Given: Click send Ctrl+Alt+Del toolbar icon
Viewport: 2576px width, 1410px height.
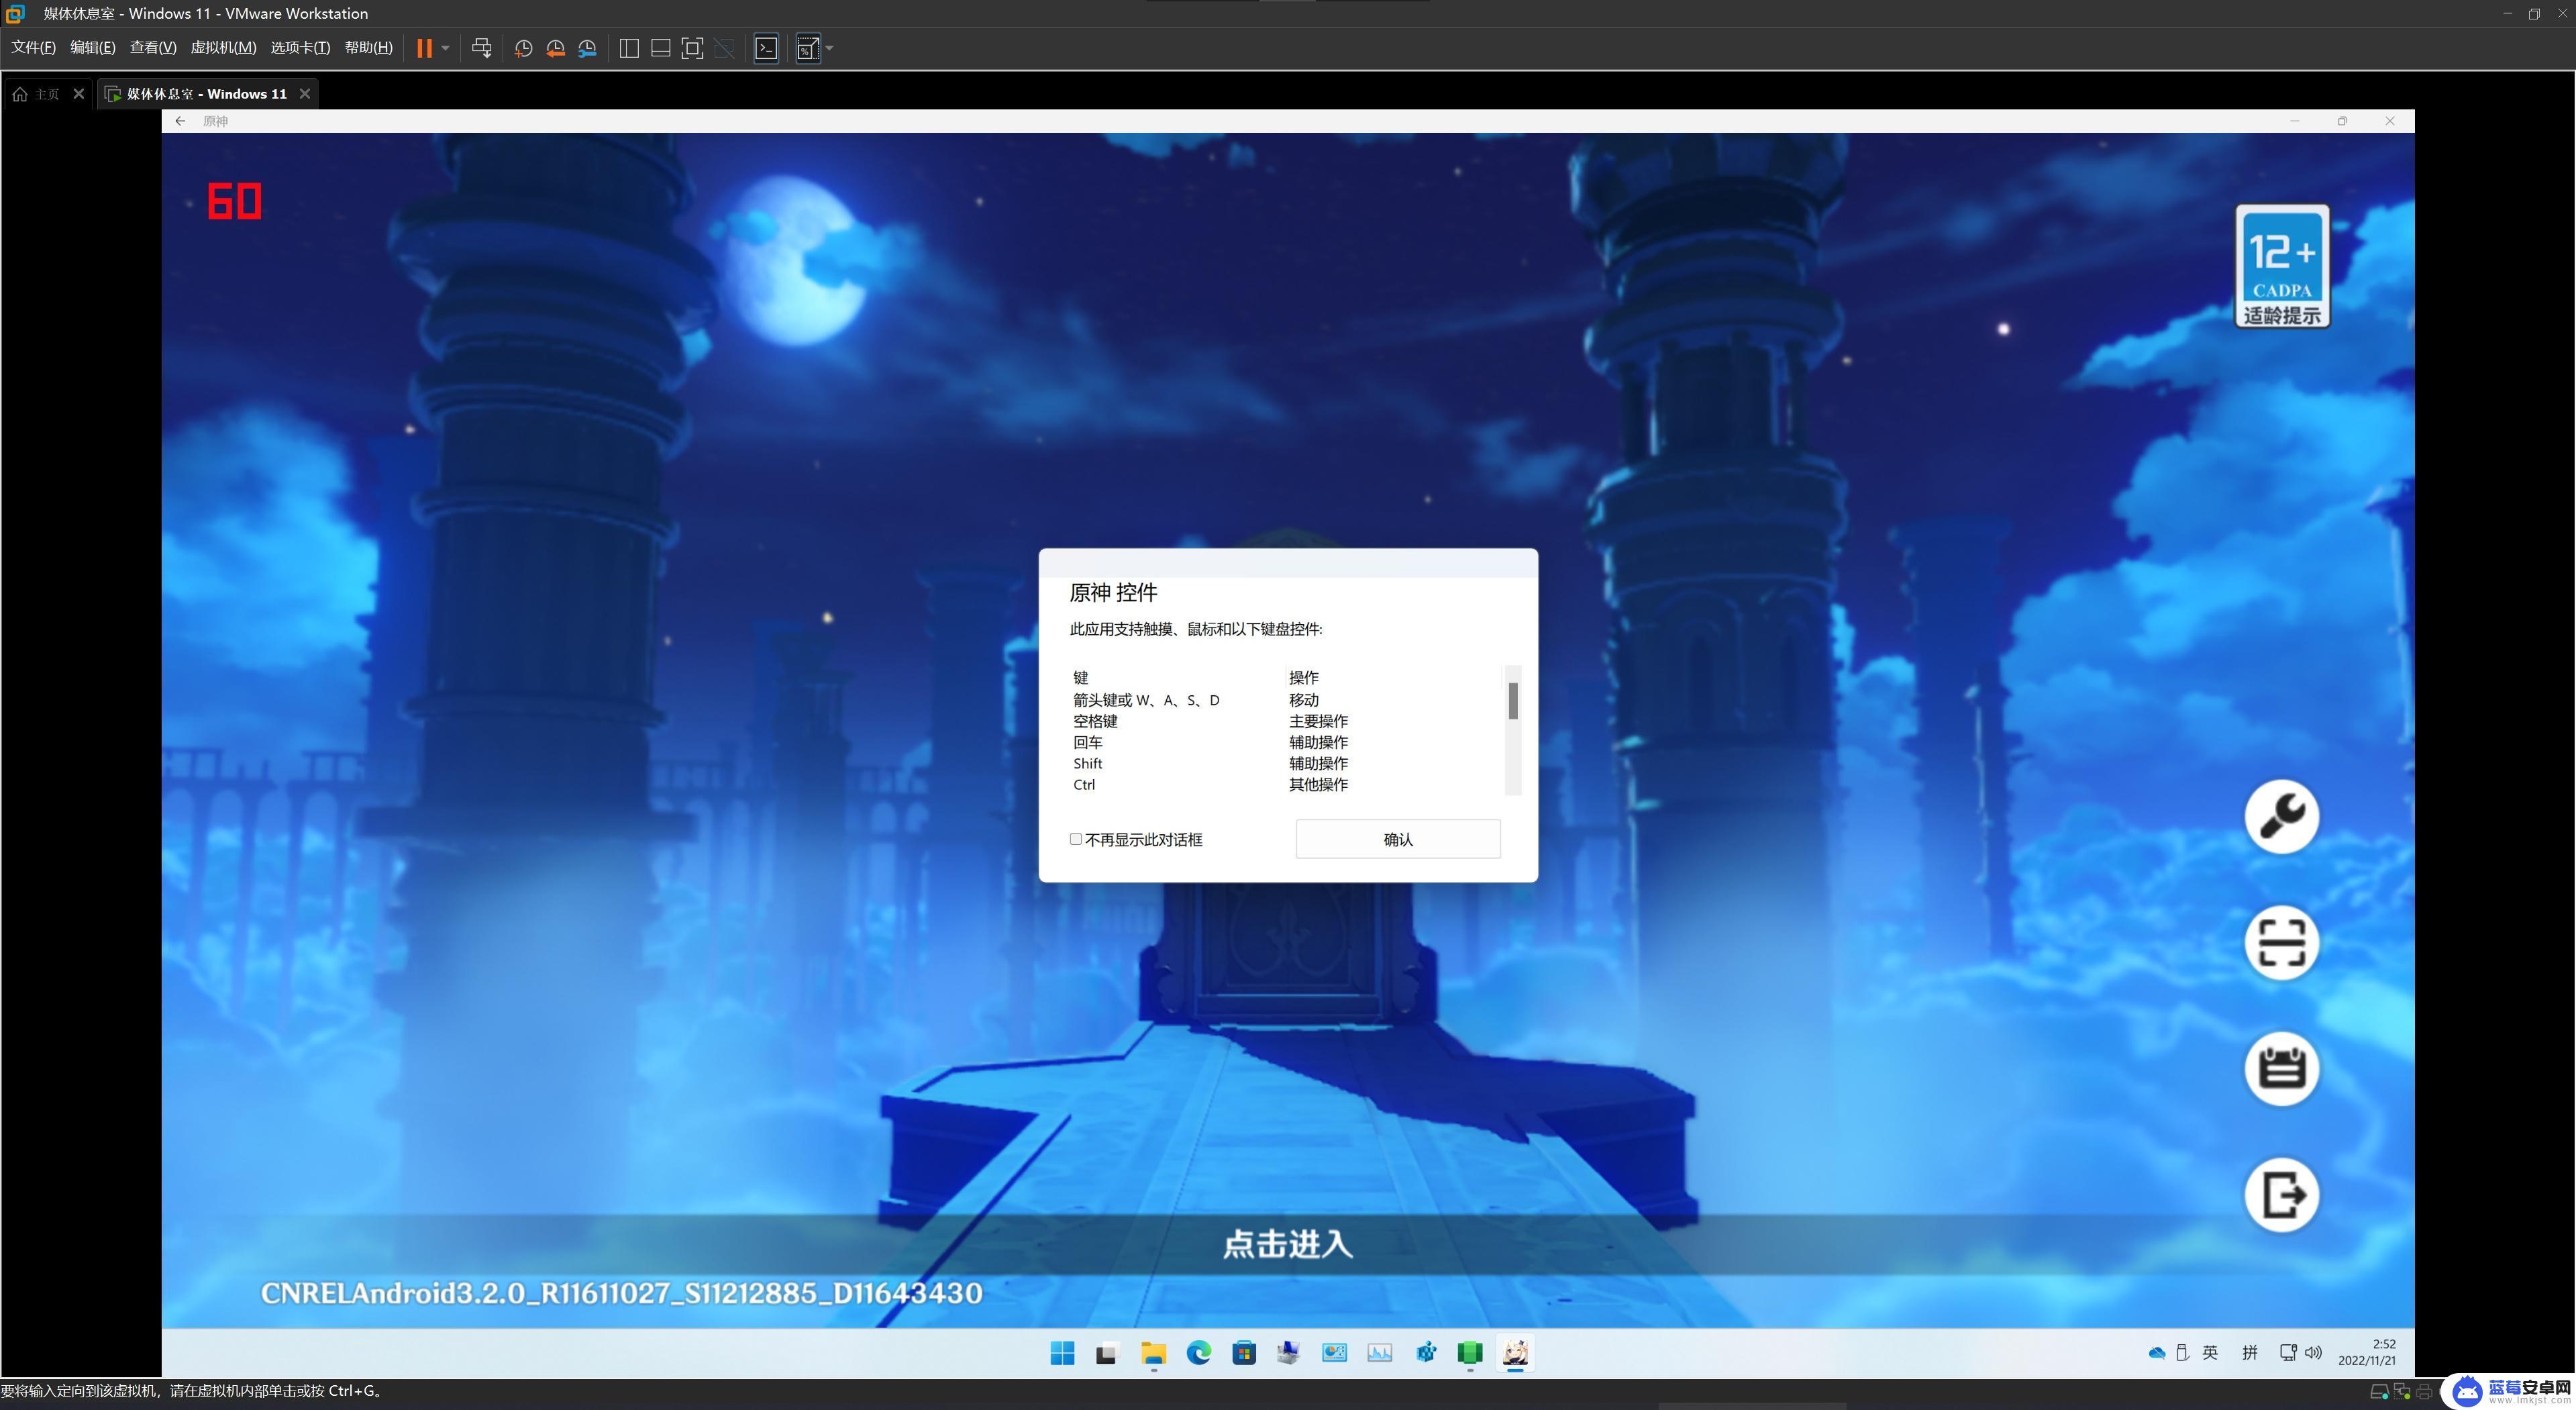Looking at the screenshot, I should [482, 48].
